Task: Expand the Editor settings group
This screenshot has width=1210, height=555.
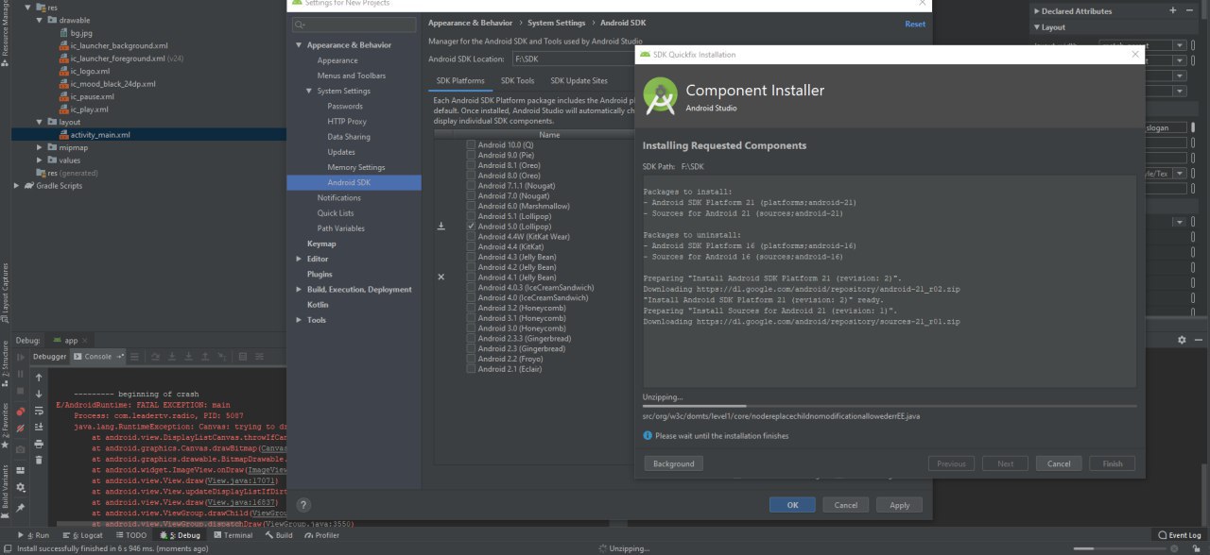Action: tap(299, 259)
